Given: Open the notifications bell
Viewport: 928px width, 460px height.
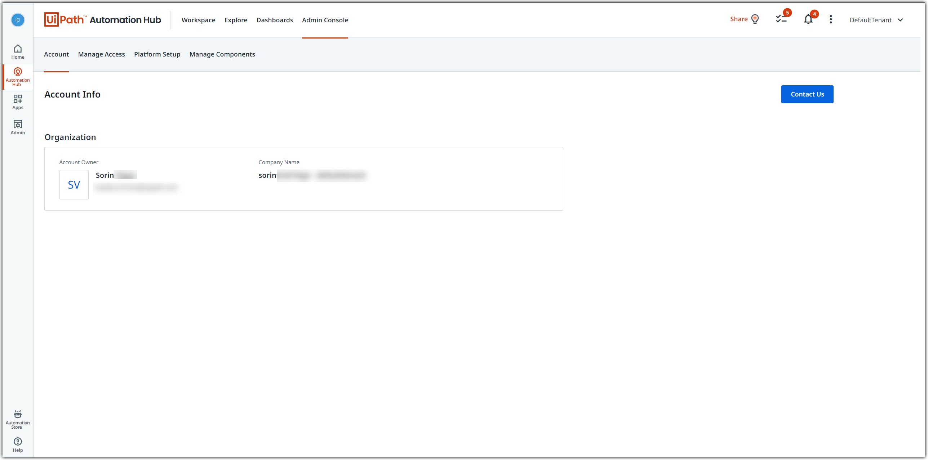Looking at the screenshot, I should point(808,20).
